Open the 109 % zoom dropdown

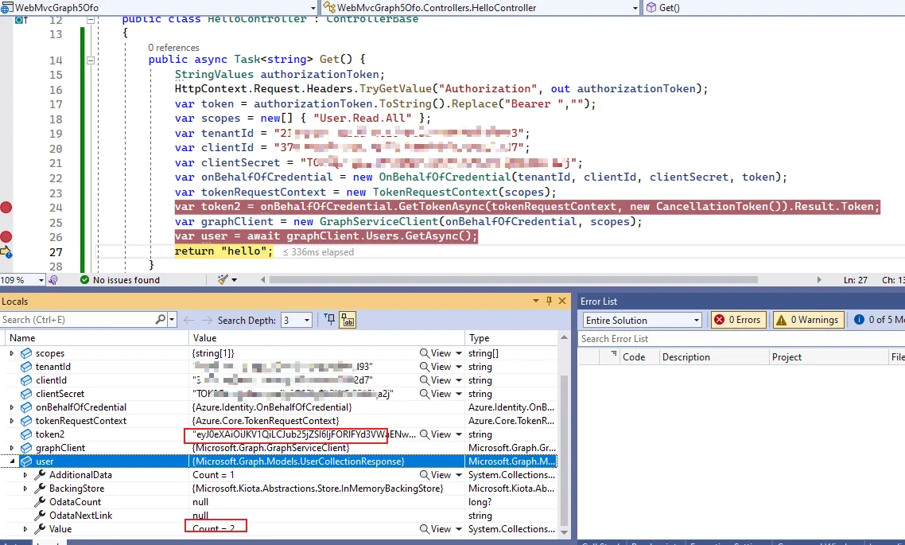41,280
